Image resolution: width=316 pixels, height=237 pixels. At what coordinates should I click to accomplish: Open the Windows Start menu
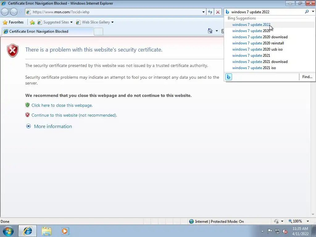point(8,231)
